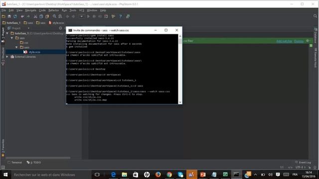Open the Window menu
The height and width of the screenshot is (179, 319).
[92, 10]
